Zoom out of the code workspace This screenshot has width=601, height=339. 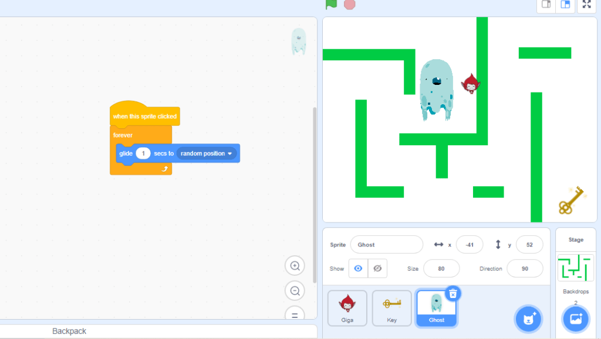pos(295,290)
